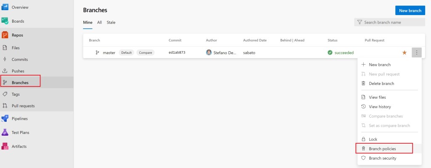Select Lock in the branch menu
431x168 pixels.
click(373, 139)
